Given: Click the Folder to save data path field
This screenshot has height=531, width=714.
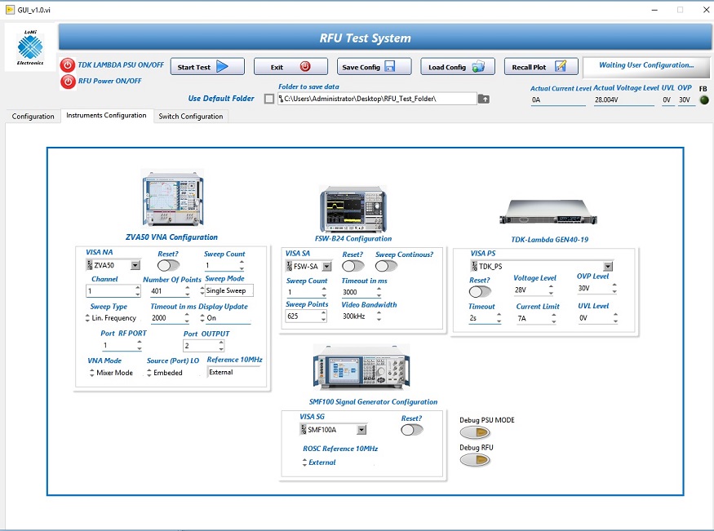Looking at the screenshot, I should 378,99.
